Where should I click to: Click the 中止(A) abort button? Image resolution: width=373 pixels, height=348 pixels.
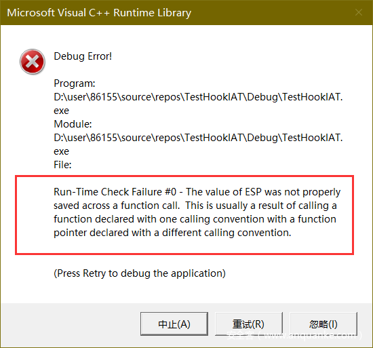(x=174, y=324)
